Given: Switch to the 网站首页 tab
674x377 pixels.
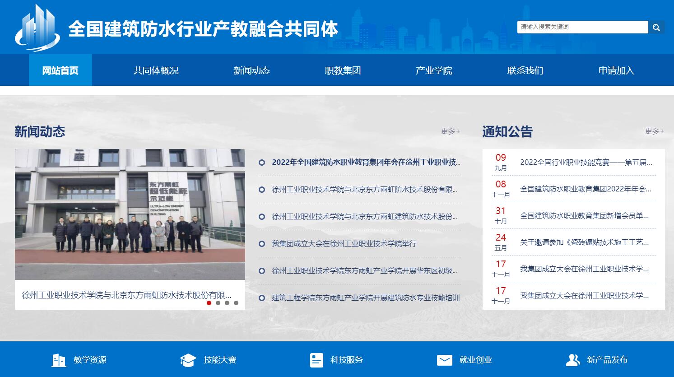Looking at the screenshot, I should pyautogui.click(x=60, y=70).
